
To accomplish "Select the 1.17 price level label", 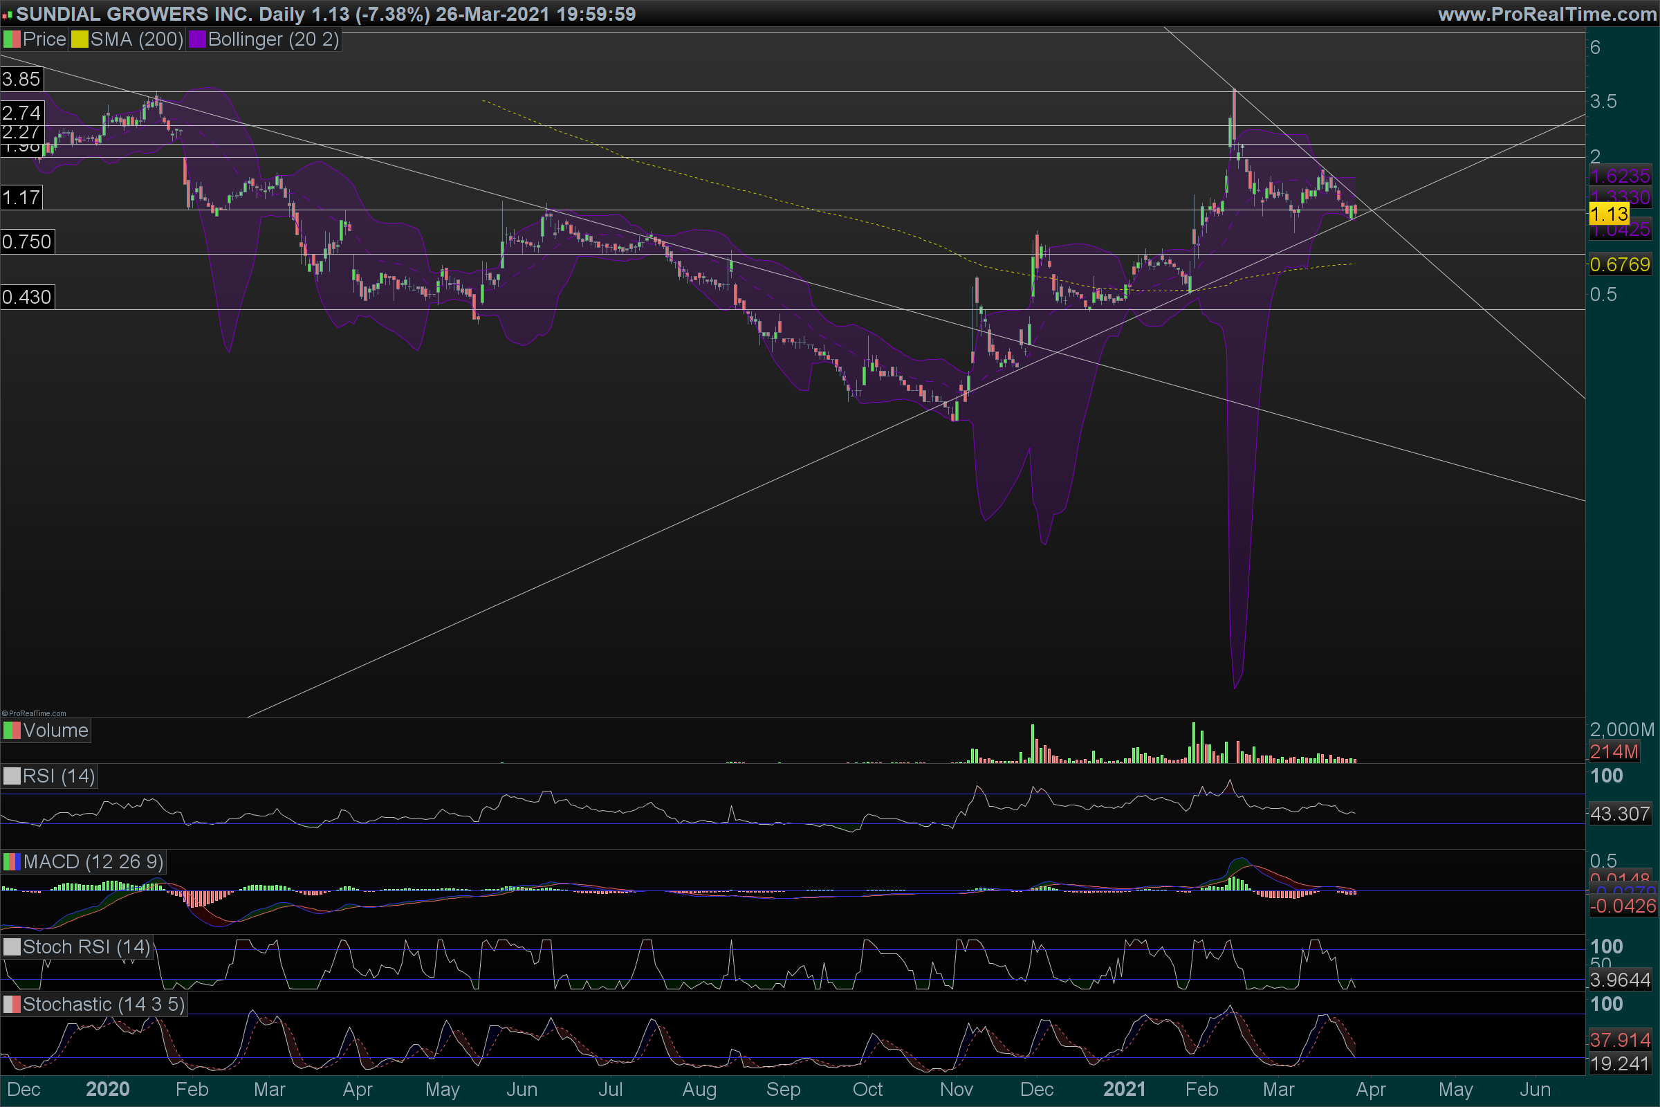I will pyautogui.click(x=21, y=197).
